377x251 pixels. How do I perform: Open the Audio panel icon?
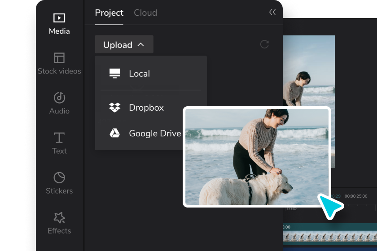(59, 98)
